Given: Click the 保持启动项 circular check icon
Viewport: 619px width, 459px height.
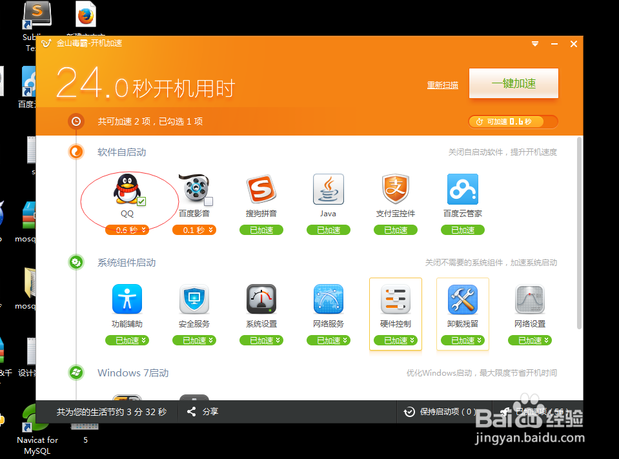Looking at the screenshot, I should coord(409,412).
